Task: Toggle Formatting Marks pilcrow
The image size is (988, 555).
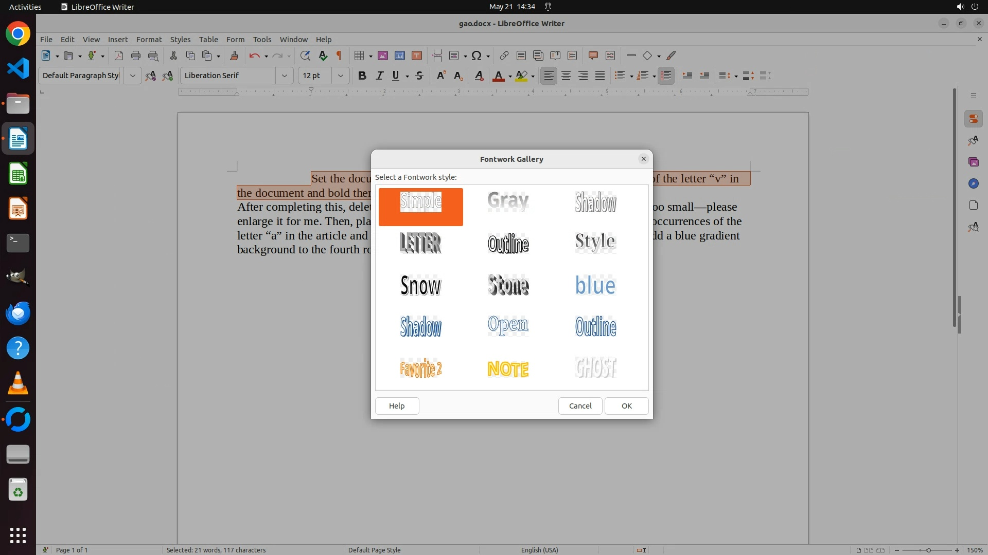Action: 339,55
